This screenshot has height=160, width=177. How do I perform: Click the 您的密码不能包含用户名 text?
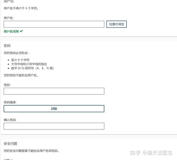21,75
